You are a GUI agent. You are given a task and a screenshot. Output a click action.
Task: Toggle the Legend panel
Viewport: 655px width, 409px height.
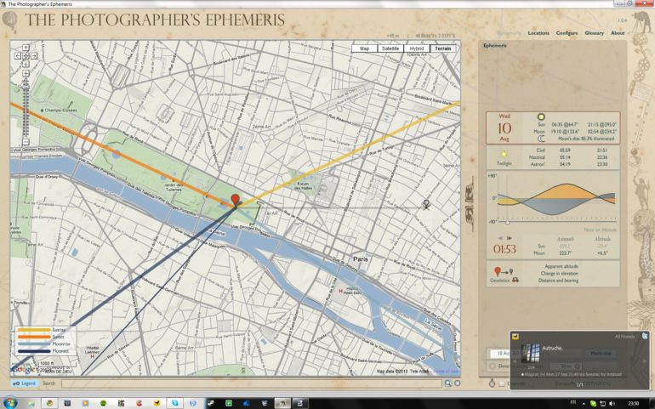click(26, 383)
